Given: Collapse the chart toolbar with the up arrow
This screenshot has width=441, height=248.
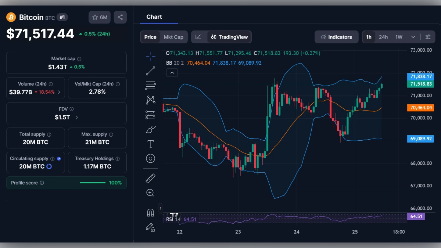Looking at the screenshot, I should point(172,72).
